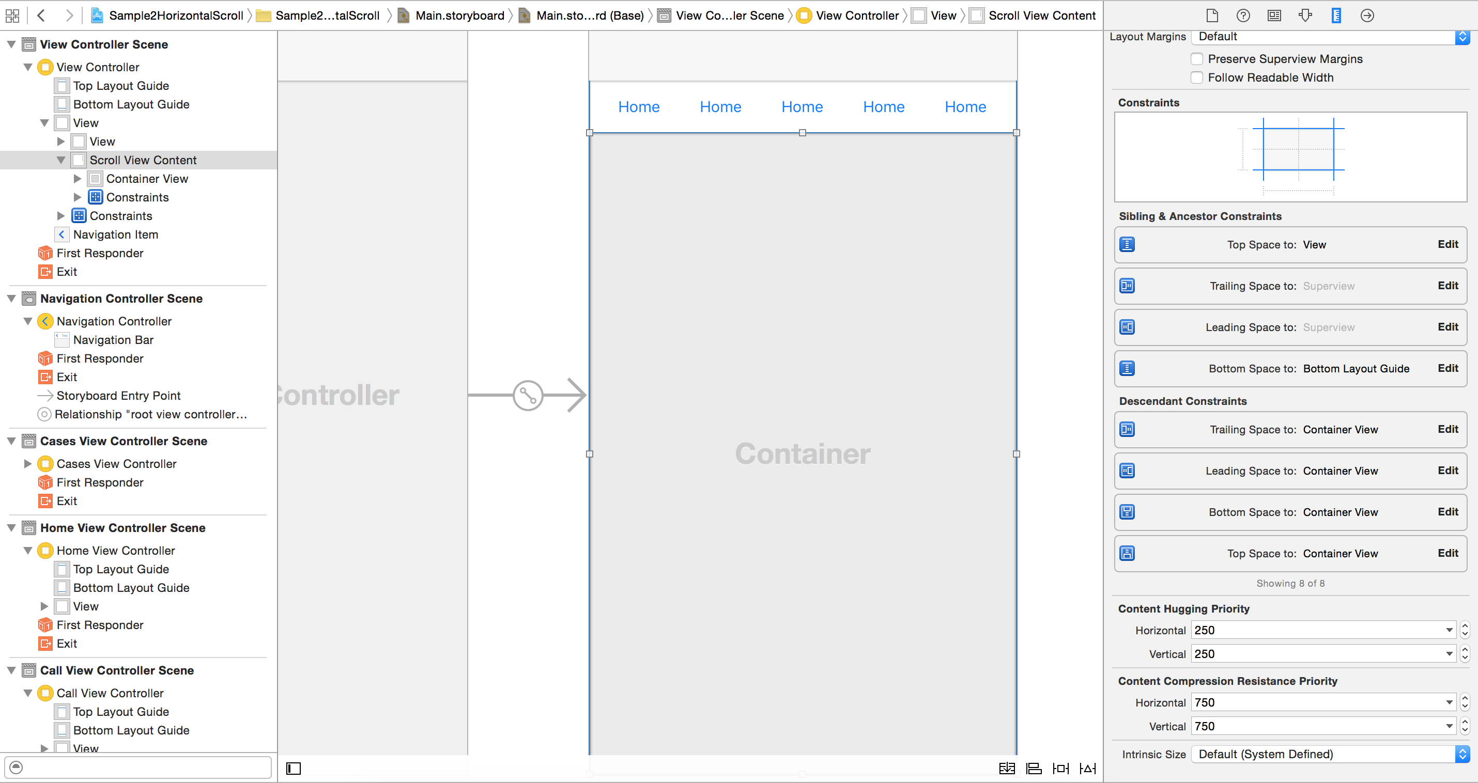Enable Preserve Superview Margins
The height and width of the screenshot is (783, 1478).
1197,59
